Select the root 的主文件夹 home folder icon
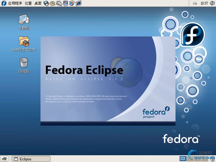This screenshot has height=162, width=216. 24,44
